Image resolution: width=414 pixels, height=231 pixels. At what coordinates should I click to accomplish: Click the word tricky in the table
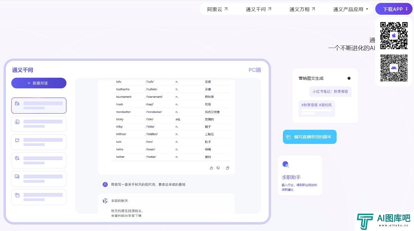(120, 119)
